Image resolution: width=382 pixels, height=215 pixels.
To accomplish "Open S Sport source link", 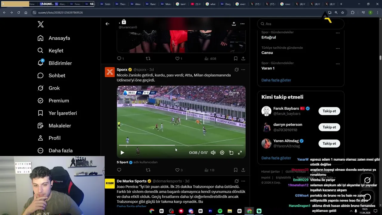I will 124,162.
